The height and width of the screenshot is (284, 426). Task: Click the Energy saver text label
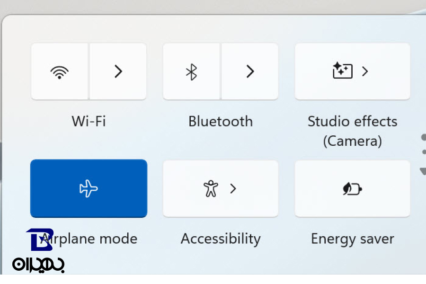coord(352,239)
